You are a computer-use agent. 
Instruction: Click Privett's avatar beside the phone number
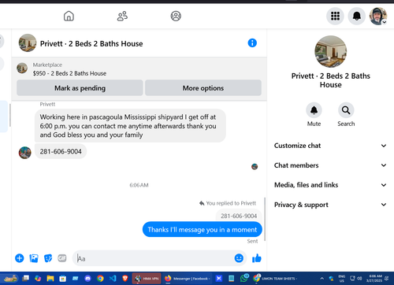[x=25, y=153]
